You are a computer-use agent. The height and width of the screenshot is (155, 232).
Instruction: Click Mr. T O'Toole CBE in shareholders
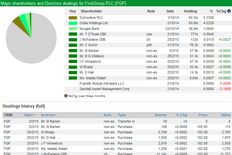[x=93, y=34]
